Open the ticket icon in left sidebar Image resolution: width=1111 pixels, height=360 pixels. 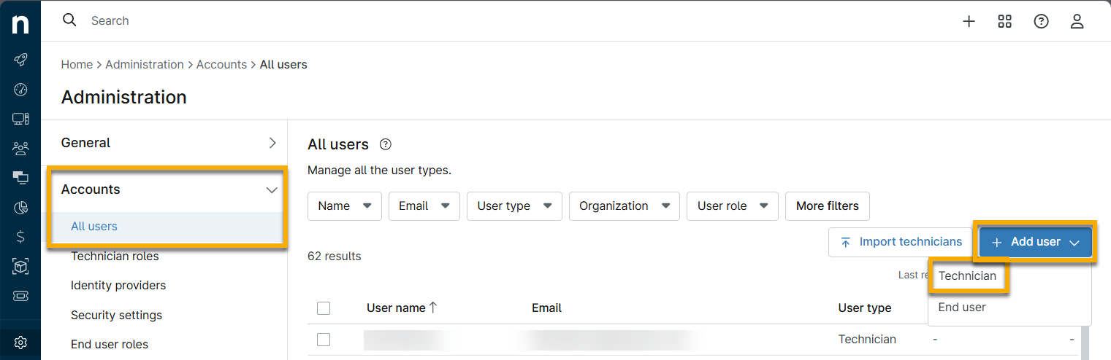(20, 296)
